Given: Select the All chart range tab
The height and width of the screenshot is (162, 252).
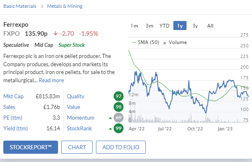Looking at the screenshot, I should pyautogui.click(x=210, y=25).
